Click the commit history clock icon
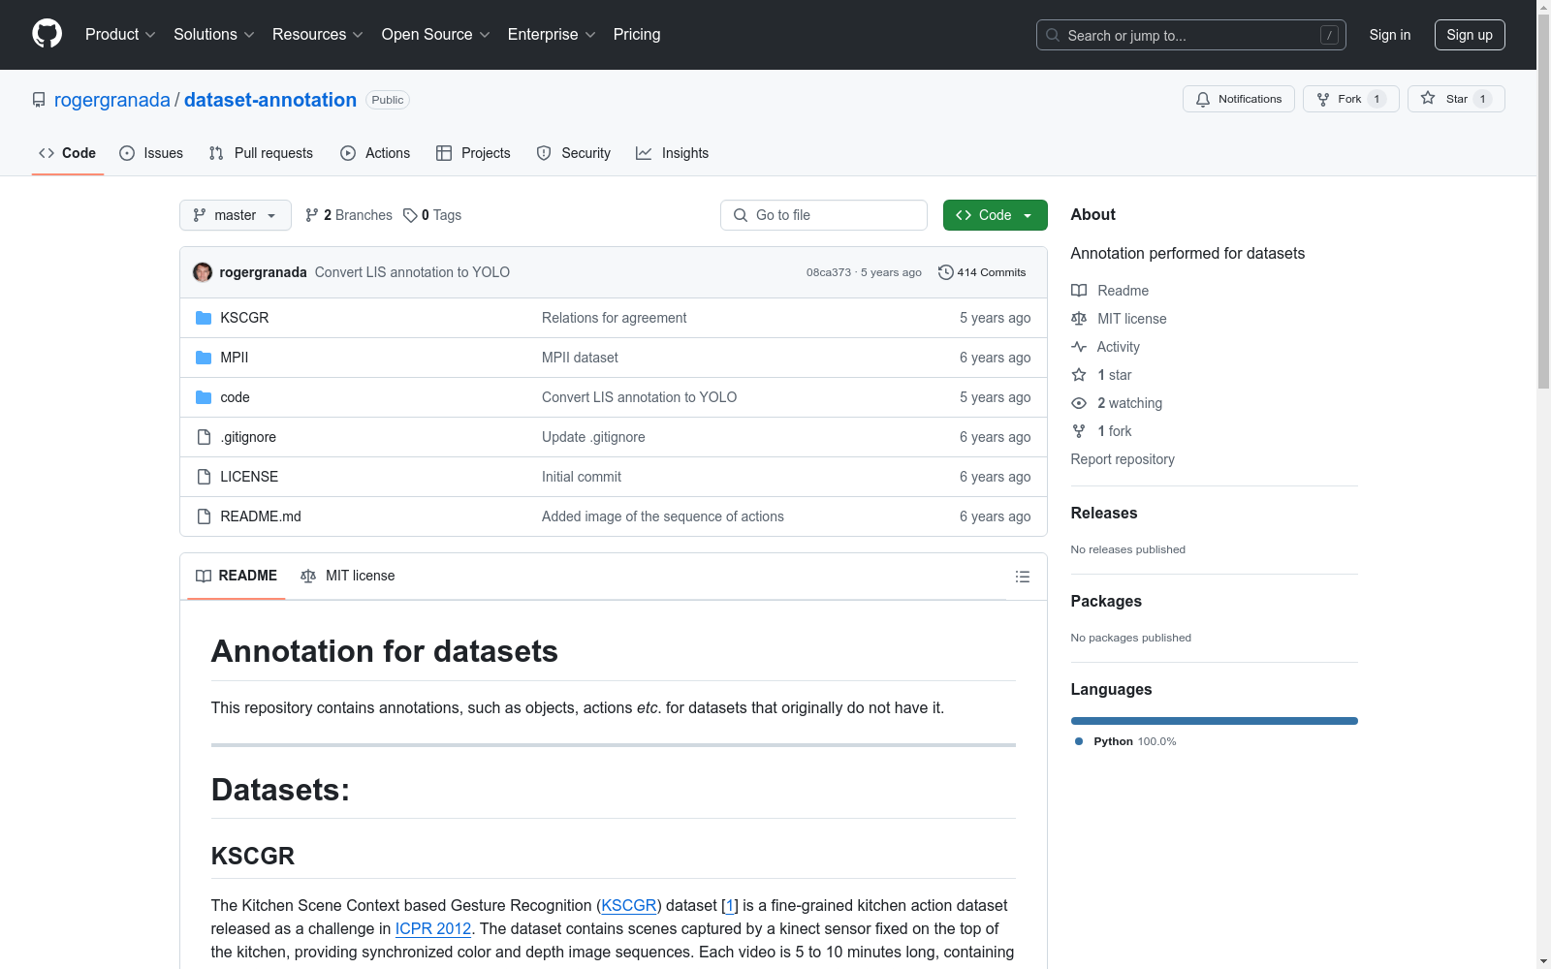 (946, 272)
